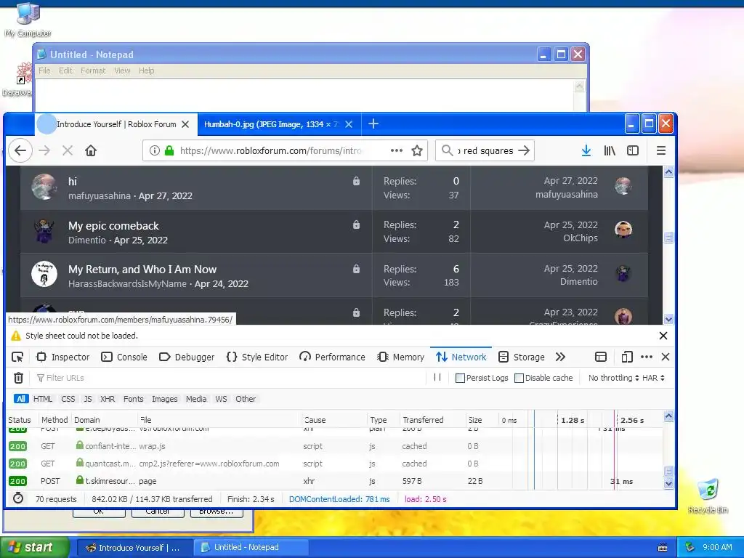Image resolution: width=744 pixels, height=558 pixels.
Task: Activate the devtools element picker icon
Action: click(x=17, y=357)
